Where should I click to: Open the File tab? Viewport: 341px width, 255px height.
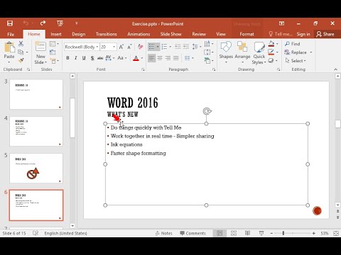[x=11, y=34]
